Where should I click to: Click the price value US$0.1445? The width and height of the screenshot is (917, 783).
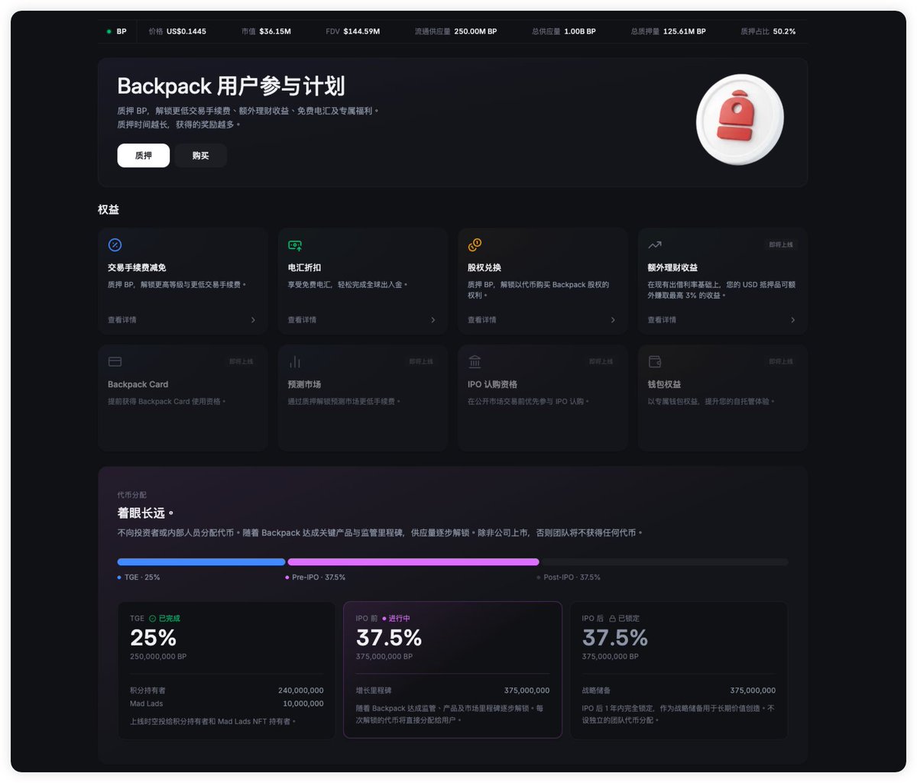186,31
